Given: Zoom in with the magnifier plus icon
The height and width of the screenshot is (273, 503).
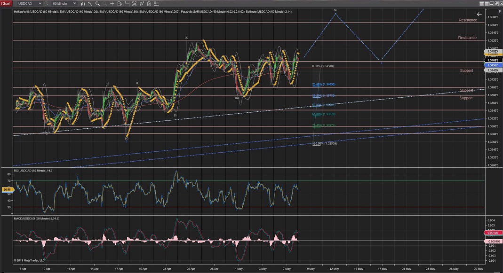Looking at the screenshot, I should (97, 3).
